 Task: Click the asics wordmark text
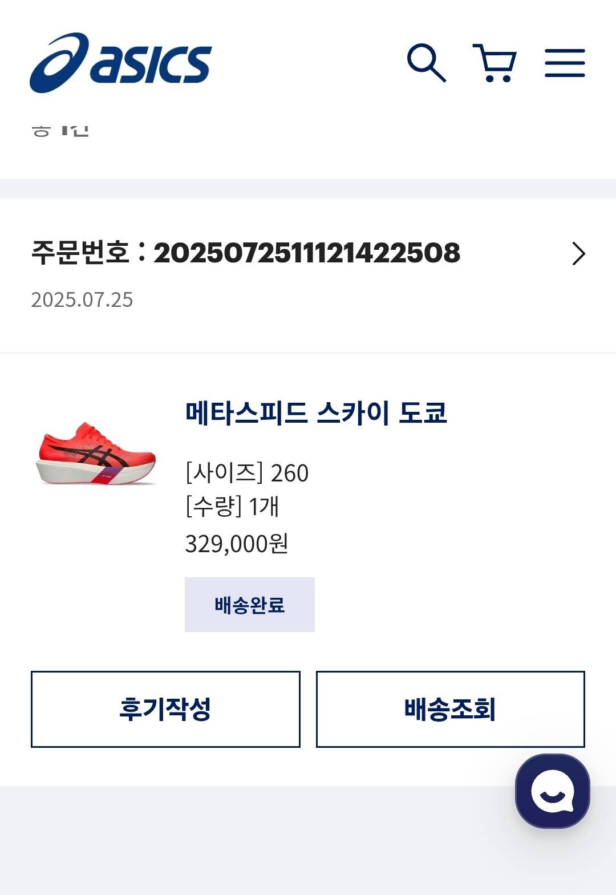pos(151,64)
